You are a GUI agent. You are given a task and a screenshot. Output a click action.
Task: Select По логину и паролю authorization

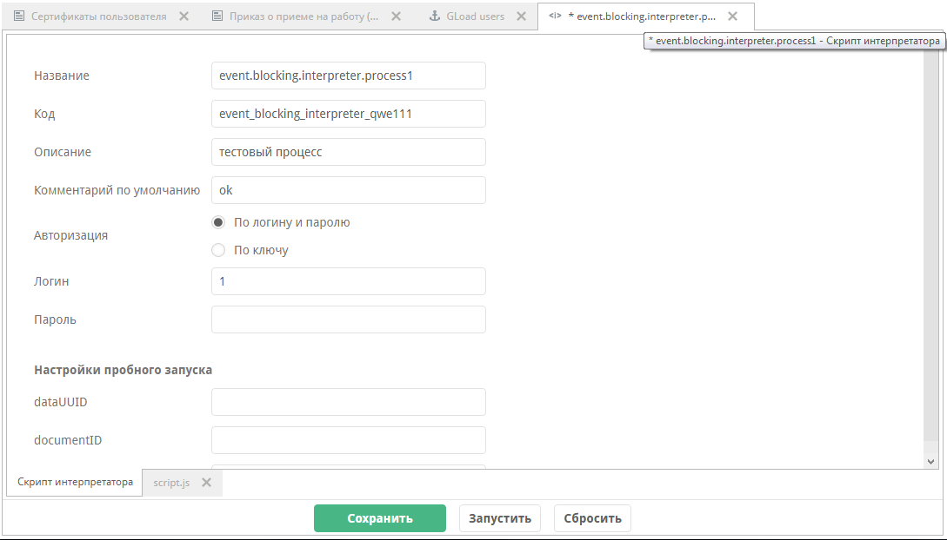[218, 222]
